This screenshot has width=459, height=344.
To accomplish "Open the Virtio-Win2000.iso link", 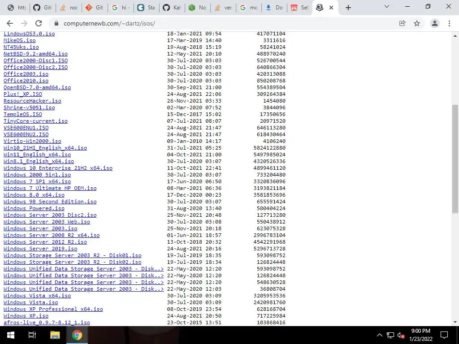I will (32, 141).
